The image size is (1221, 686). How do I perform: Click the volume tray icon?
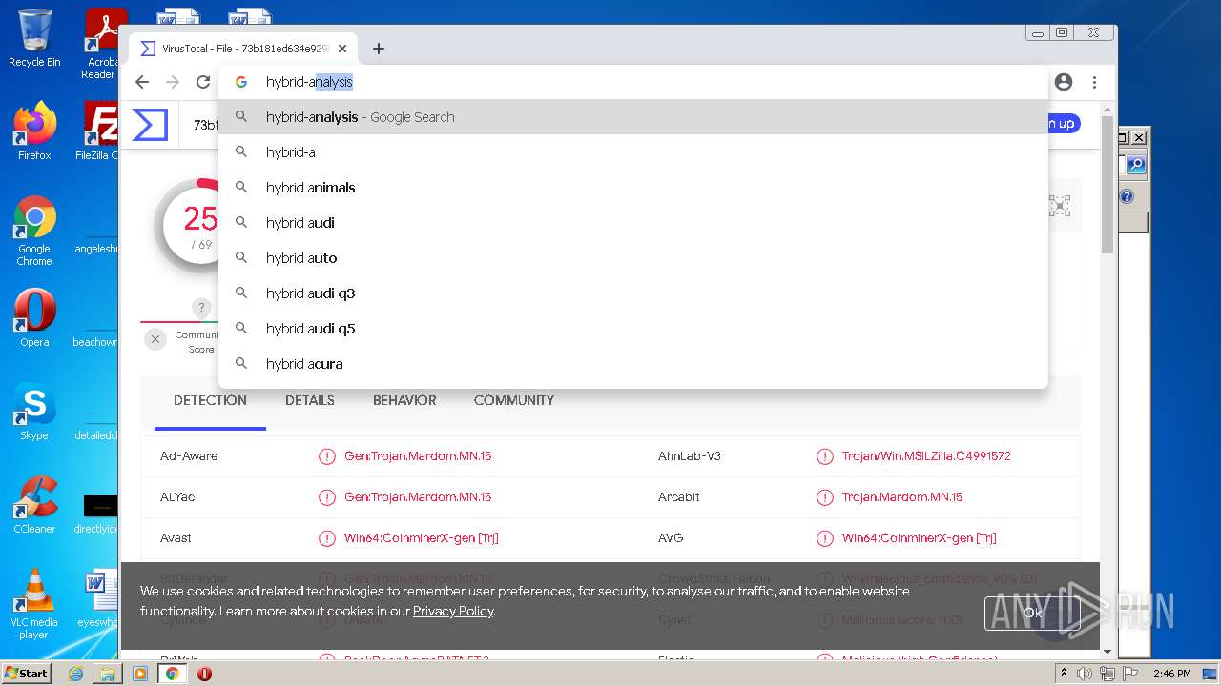pyautogui.click(x=1085, y=674)
